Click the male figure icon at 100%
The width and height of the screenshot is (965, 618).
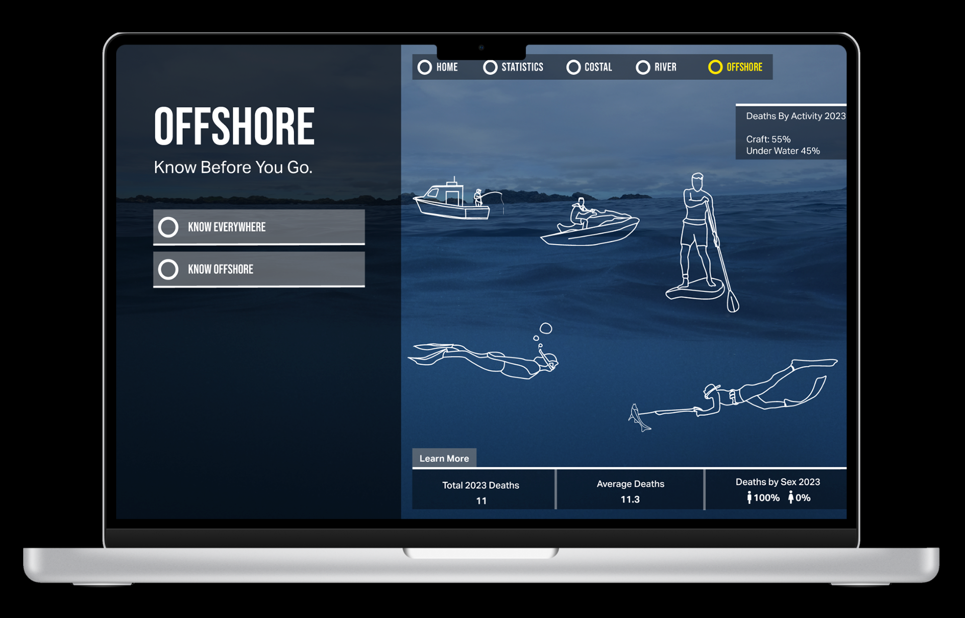point(749,497)
